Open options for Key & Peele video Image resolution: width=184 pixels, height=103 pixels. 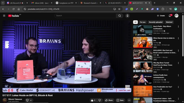click(178, 27)
